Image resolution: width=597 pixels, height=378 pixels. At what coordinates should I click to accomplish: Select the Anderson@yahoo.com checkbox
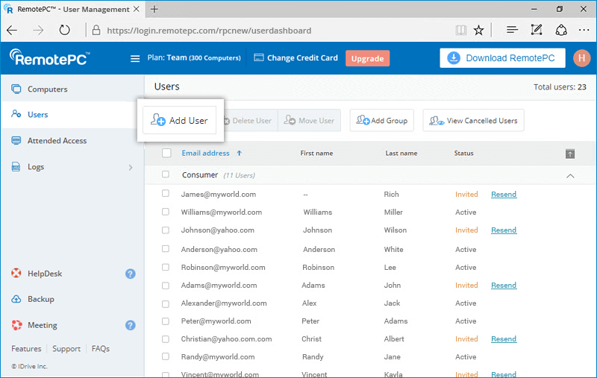[165, 249]
